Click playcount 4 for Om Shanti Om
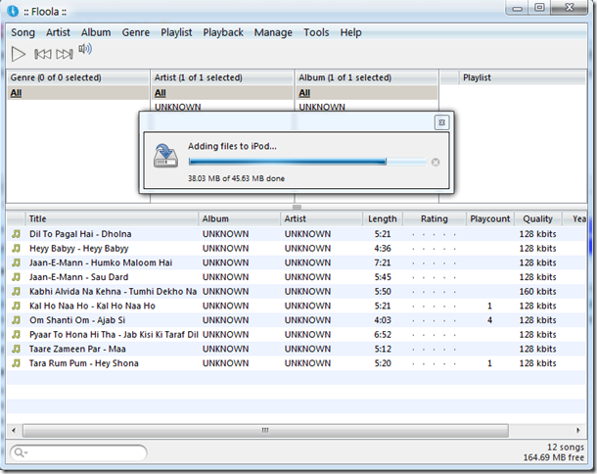 [x=489, y=320]
